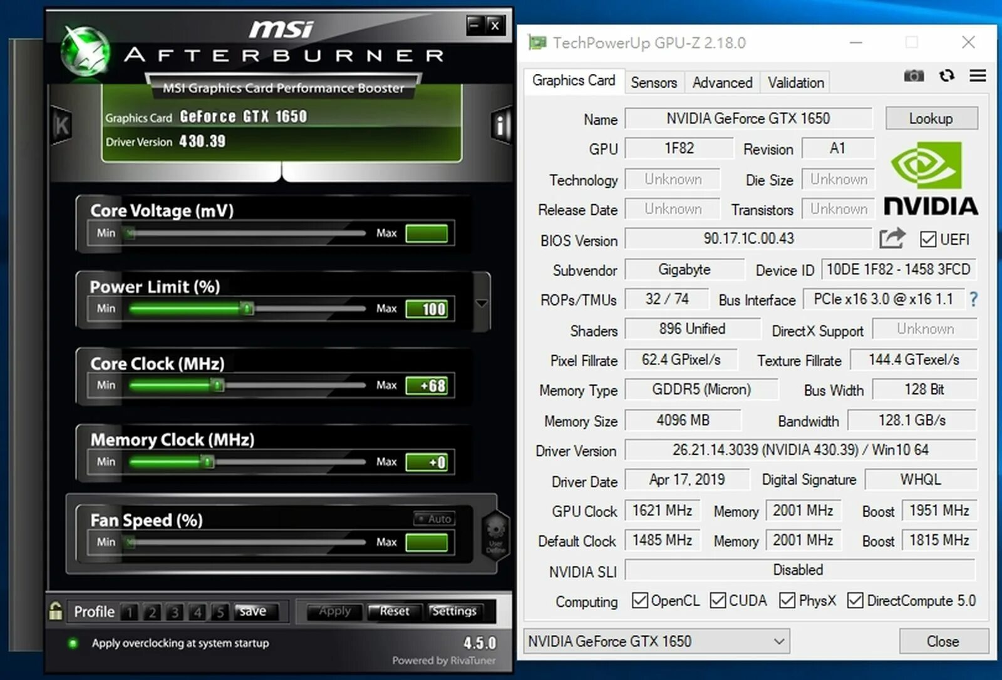The height and width of the screenshot is (680, 1002).
Task: Toggle the PhysX checkbox
Action: pos(787,600)
